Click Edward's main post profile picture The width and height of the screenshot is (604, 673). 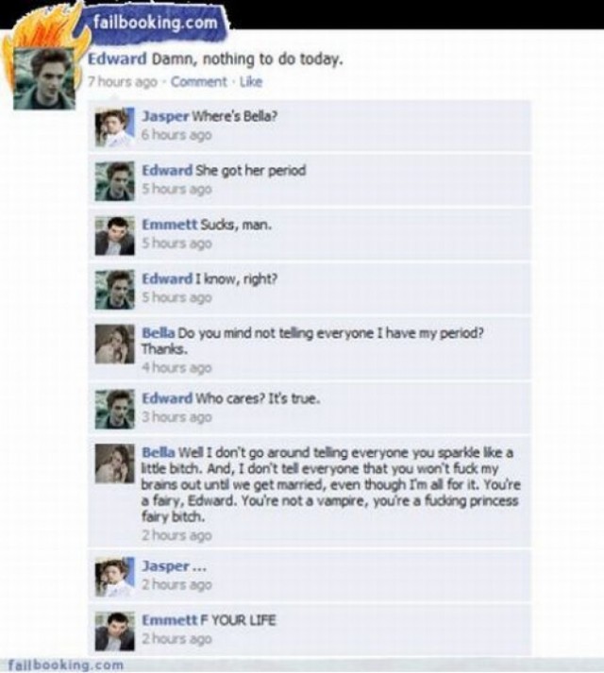click(44, 78)
